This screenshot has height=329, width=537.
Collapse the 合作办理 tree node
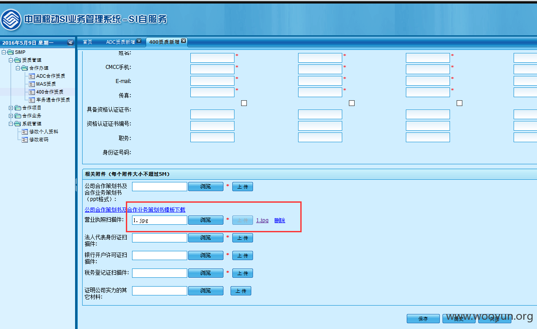tap(18, 68)
